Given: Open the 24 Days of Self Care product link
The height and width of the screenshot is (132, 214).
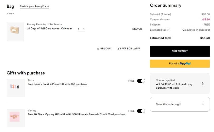Looking at the screenshot, I should click(50, 29).
